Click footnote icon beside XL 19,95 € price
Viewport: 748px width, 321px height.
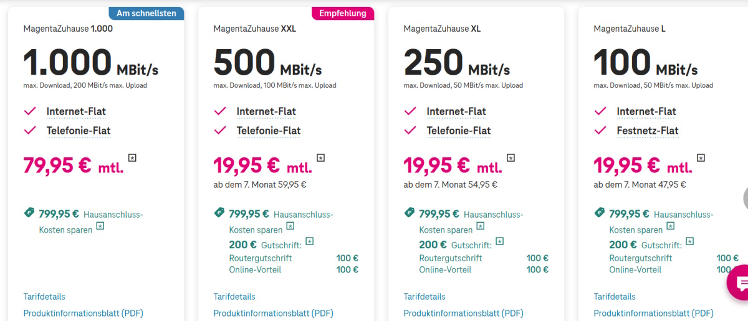click(x=511, y=157)
